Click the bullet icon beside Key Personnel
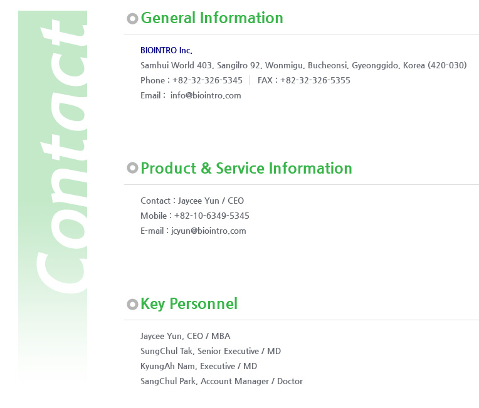 (132, 304)
